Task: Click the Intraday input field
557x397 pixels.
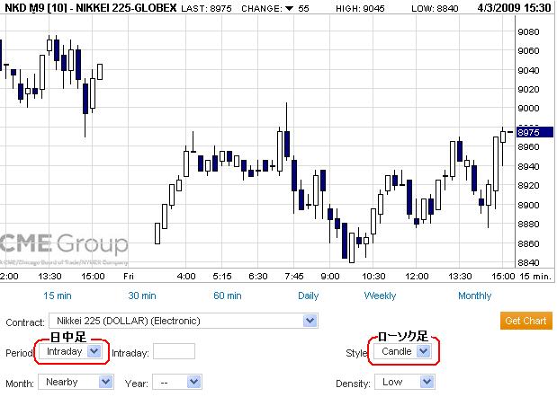Action: coord(174,351)
